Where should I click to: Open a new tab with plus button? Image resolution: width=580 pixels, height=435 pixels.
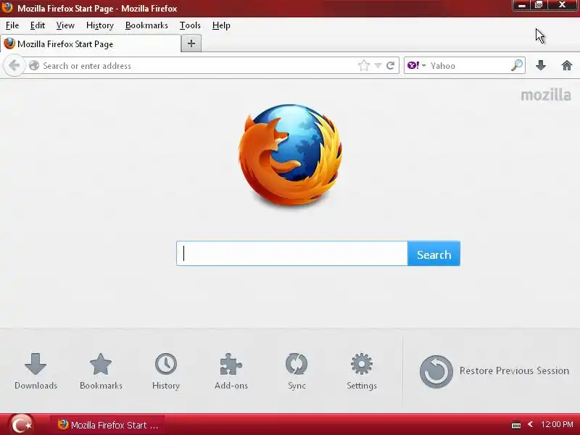(191, 43)
